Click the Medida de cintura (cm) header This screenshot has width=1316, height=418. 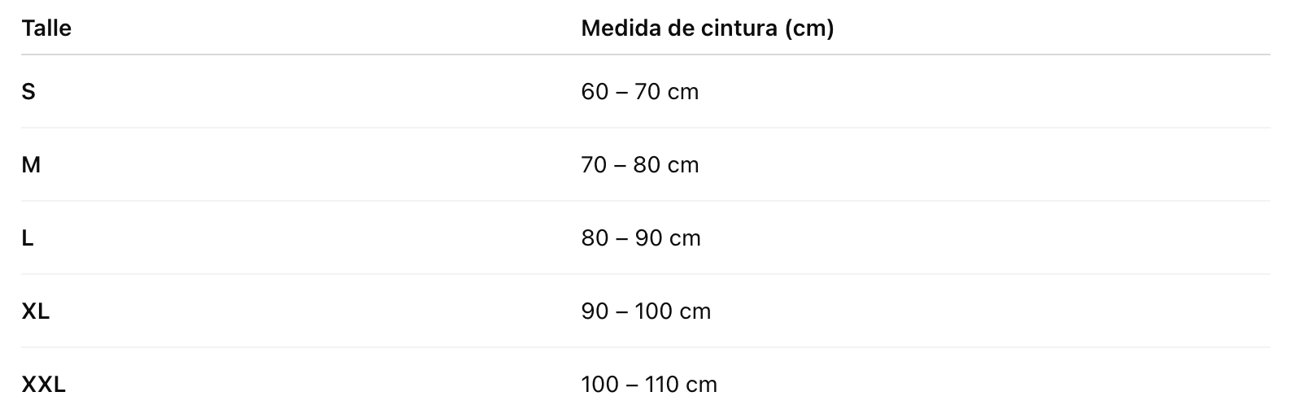click(708, 28)
